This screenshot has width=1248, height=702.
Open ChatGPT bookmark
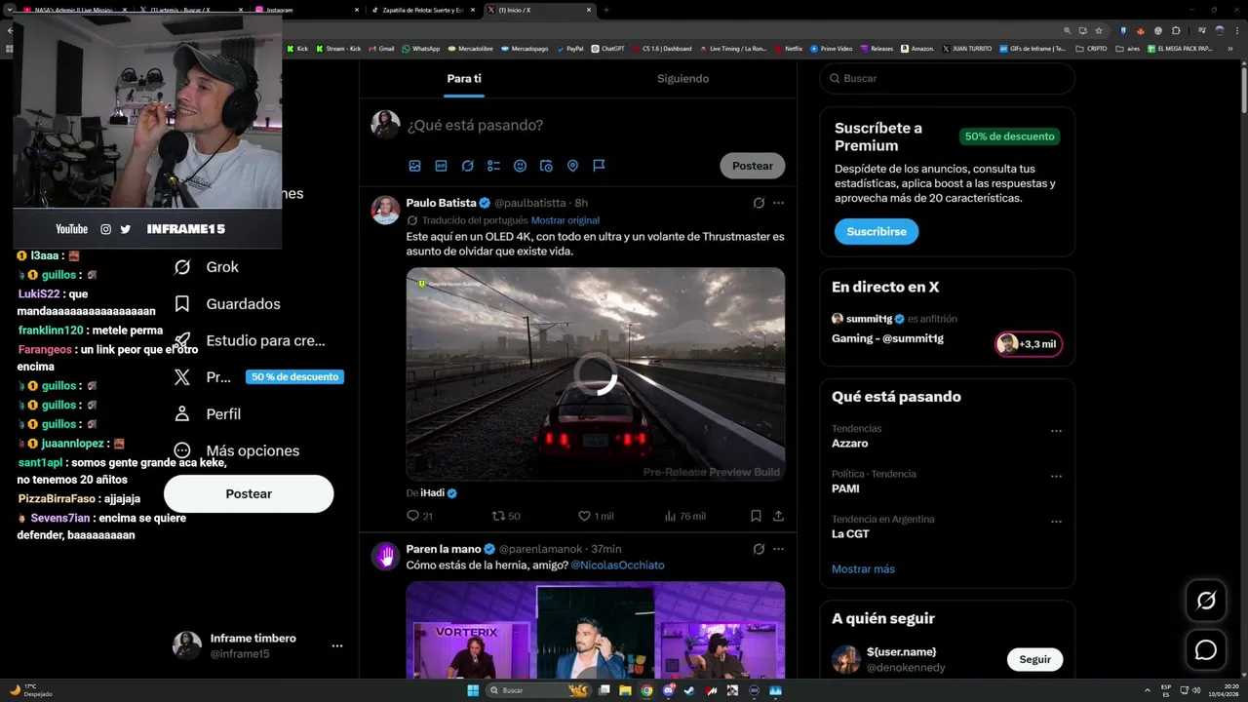[x=608, y=48]
